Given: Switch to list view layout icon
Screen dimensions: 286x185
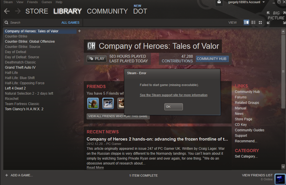Looking at the screenshot, I should coord(253,23).
